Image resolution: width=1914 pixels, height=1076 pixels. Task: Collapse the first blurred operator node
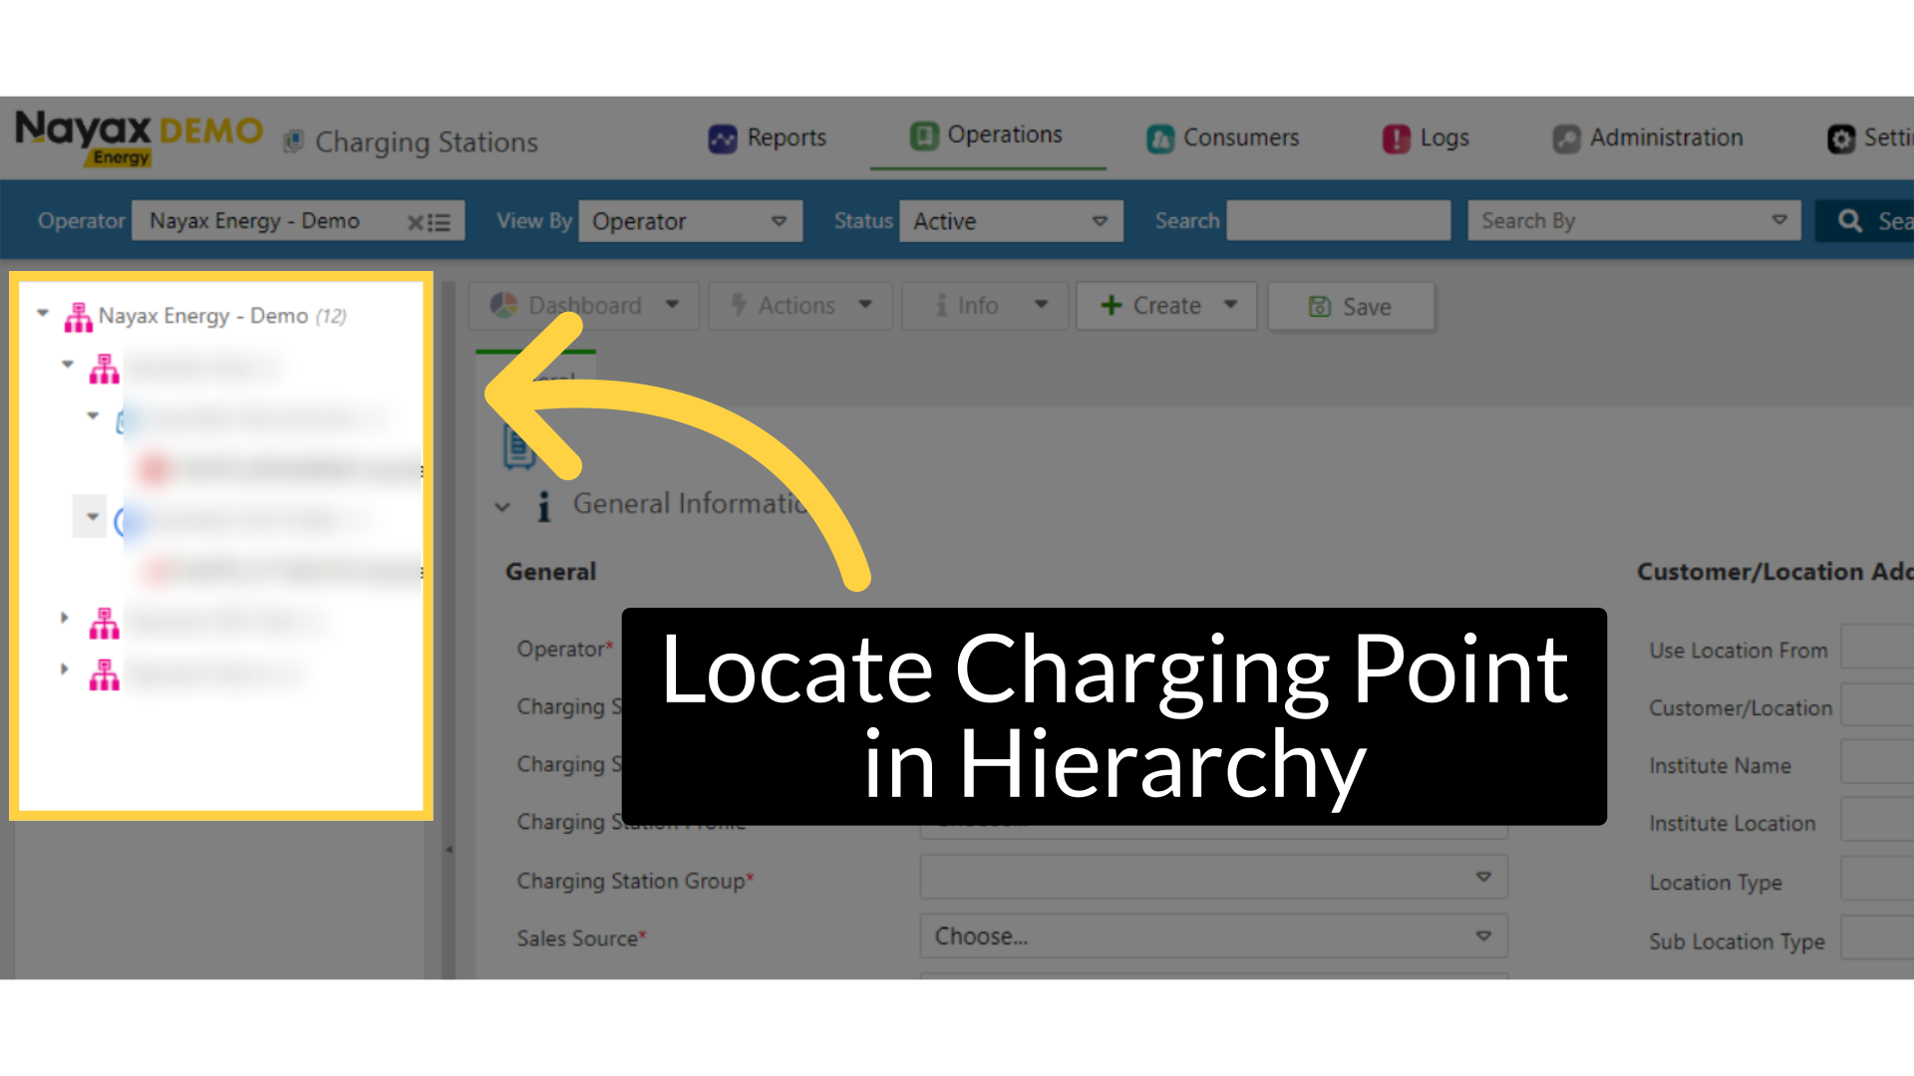click(68, 365)
